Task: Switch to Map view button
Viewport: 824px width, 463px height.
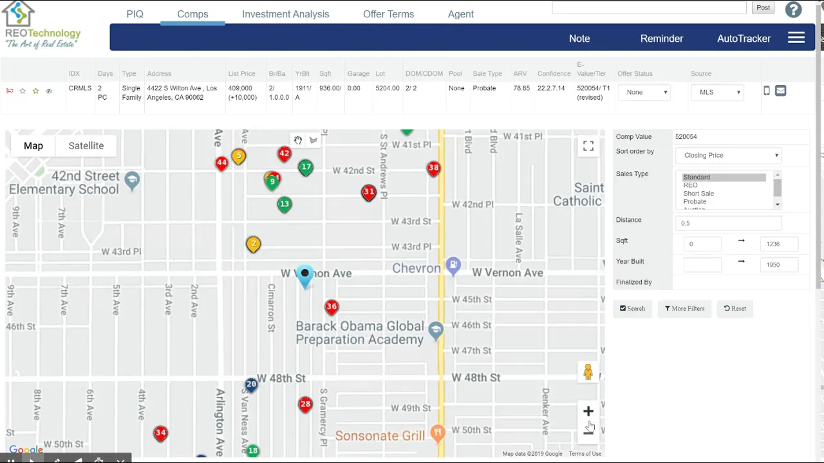Action: point(33,146)
